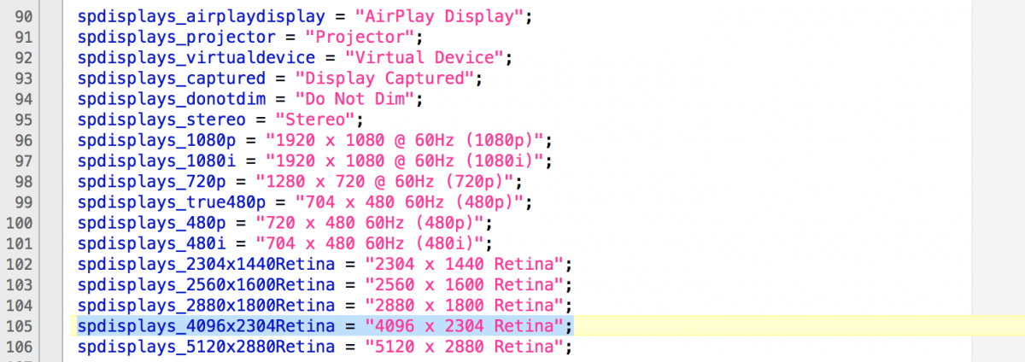Click the "5120 x 2880 Retina" string value
The width and height of the screenshot is (1025, 362).
point(464,346)
